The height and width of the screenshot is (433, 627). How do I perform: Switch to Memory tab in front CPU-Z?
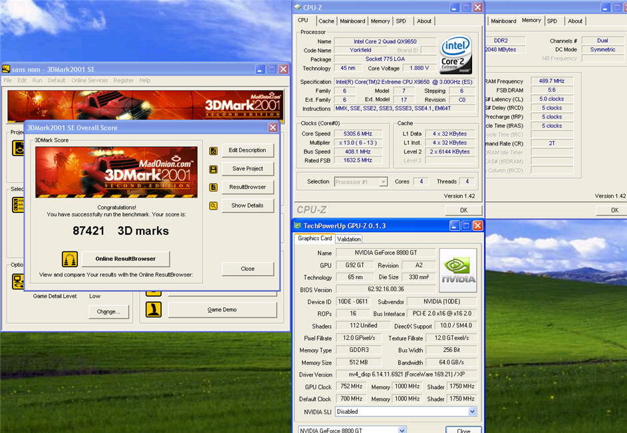click(x=380, y=21)
